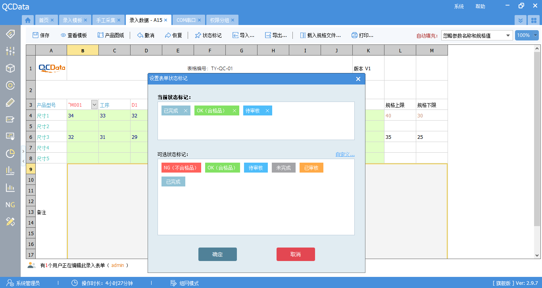Select the pie chart icon on the left sidebar
The image size is (542, 288).
[10, 154]
